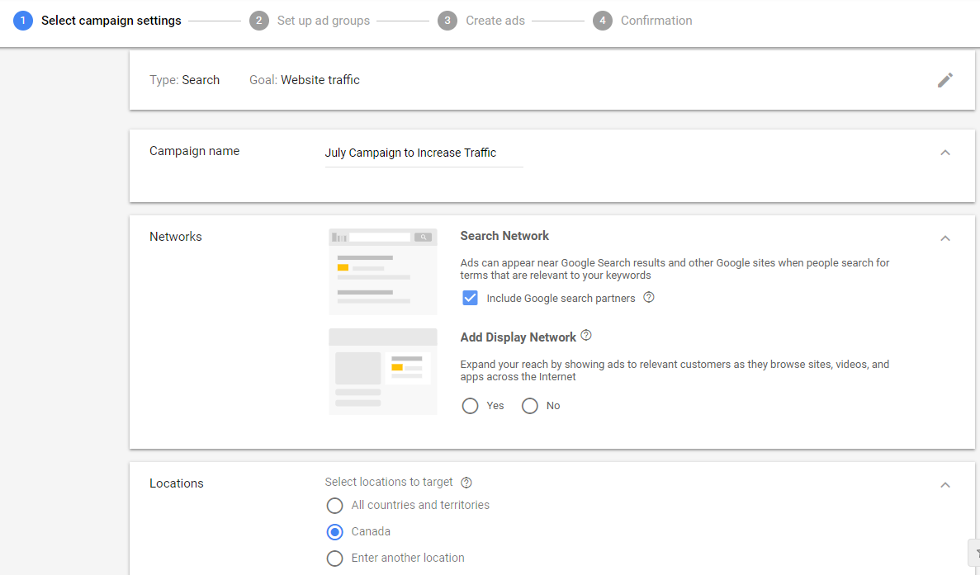This screenshot has width=980, height=575.
Task: Go to Confirmation step
Action: 656,21
